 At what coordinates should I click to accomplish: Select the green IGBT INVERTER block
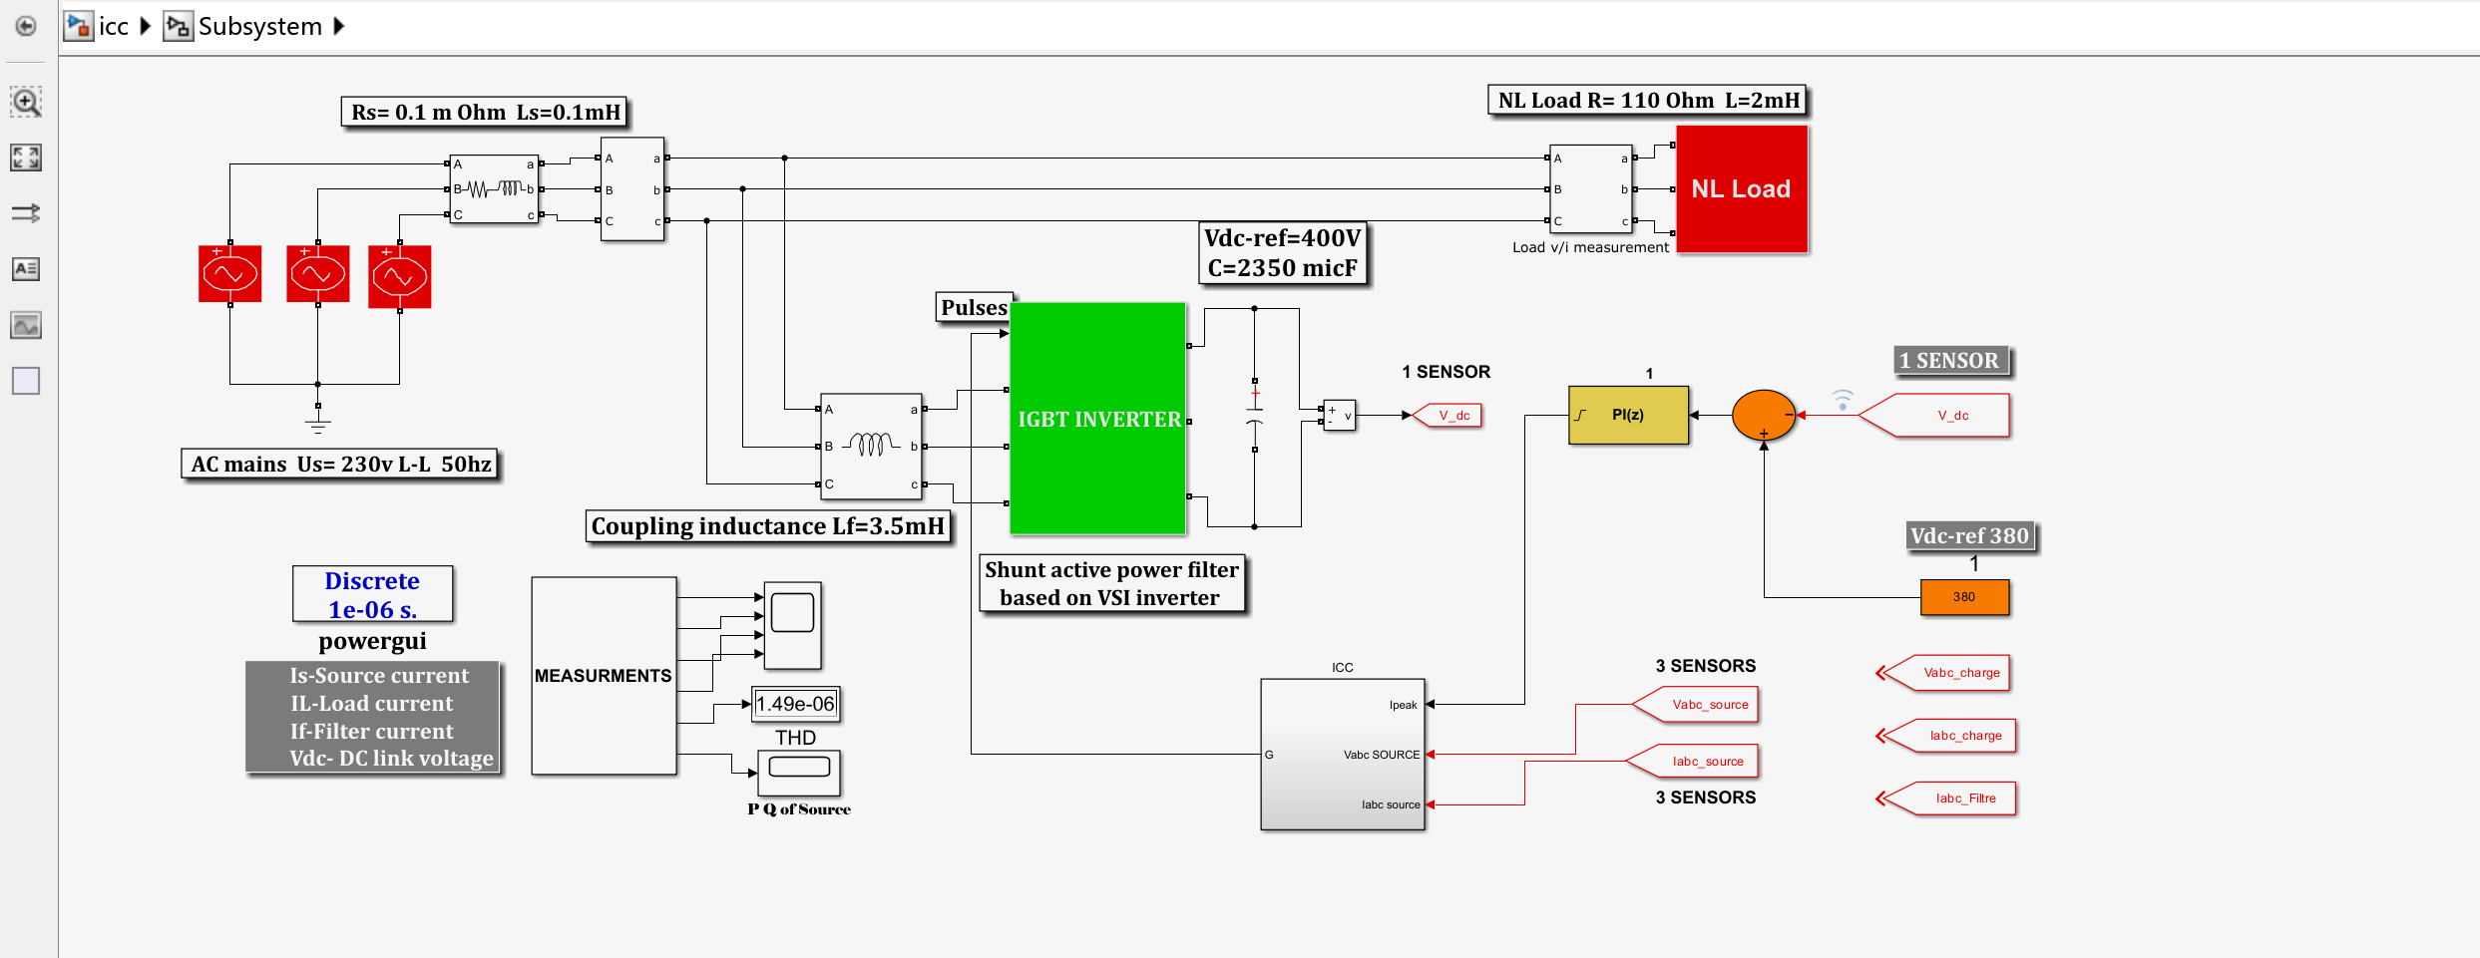(1098, 419)
